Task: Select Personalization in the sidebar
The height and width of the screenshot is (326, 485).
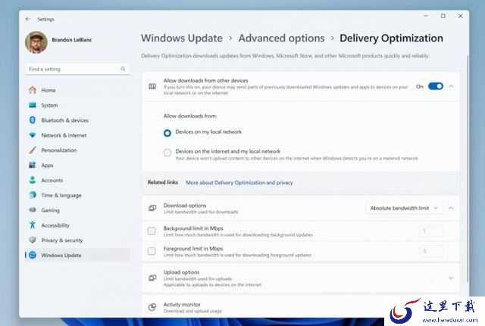Action: pyautogui.click(x=59, y=151)
